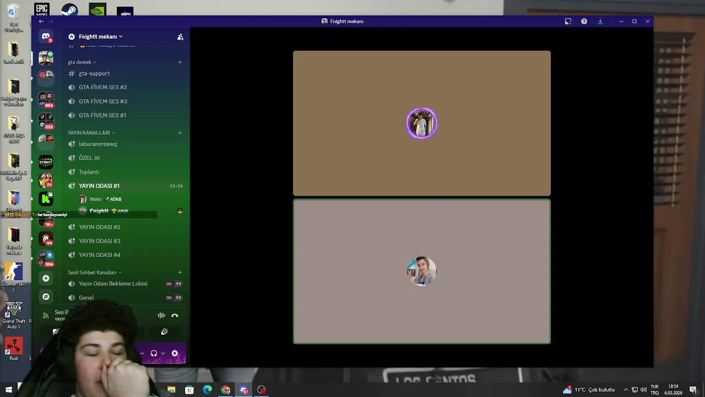Create channel in gta destek category
The height and width of the screenshot is (397, 705).
click(180, 62)
